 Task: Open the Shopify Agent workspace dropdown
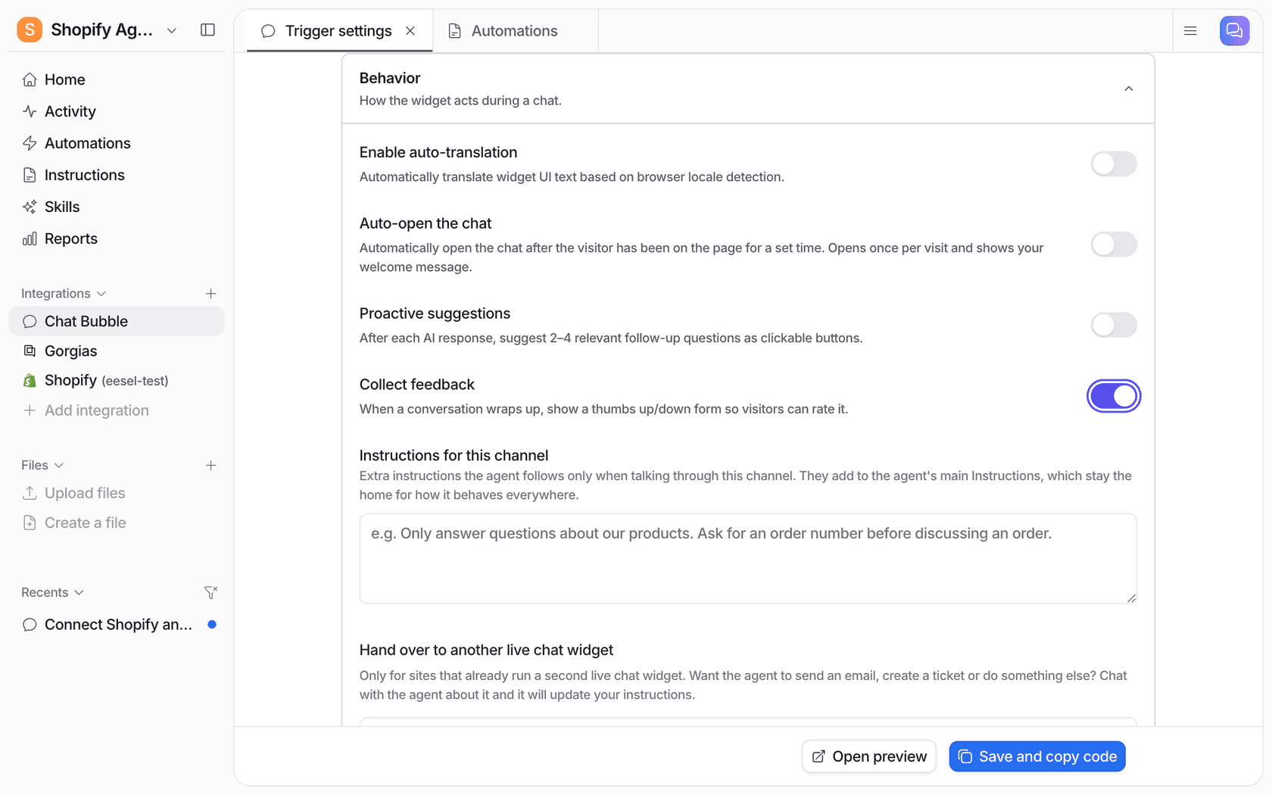172,30
